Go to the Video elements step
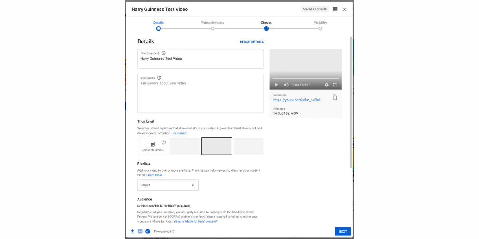 click(x=212, y=25)
